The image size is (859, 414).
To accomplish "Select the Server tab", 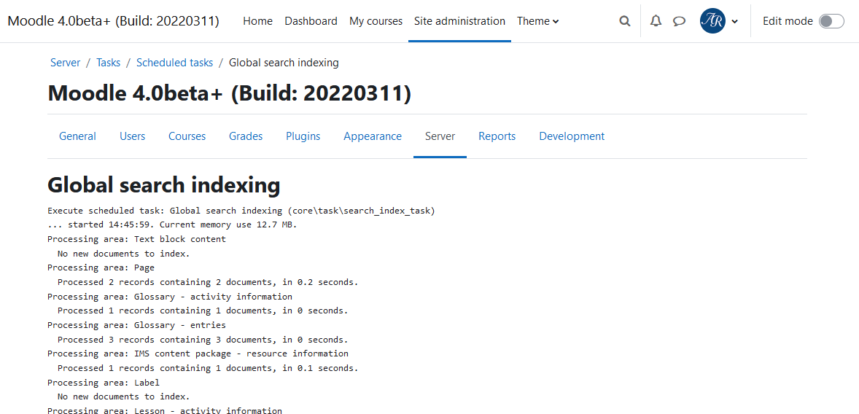I will click(440, 136).
